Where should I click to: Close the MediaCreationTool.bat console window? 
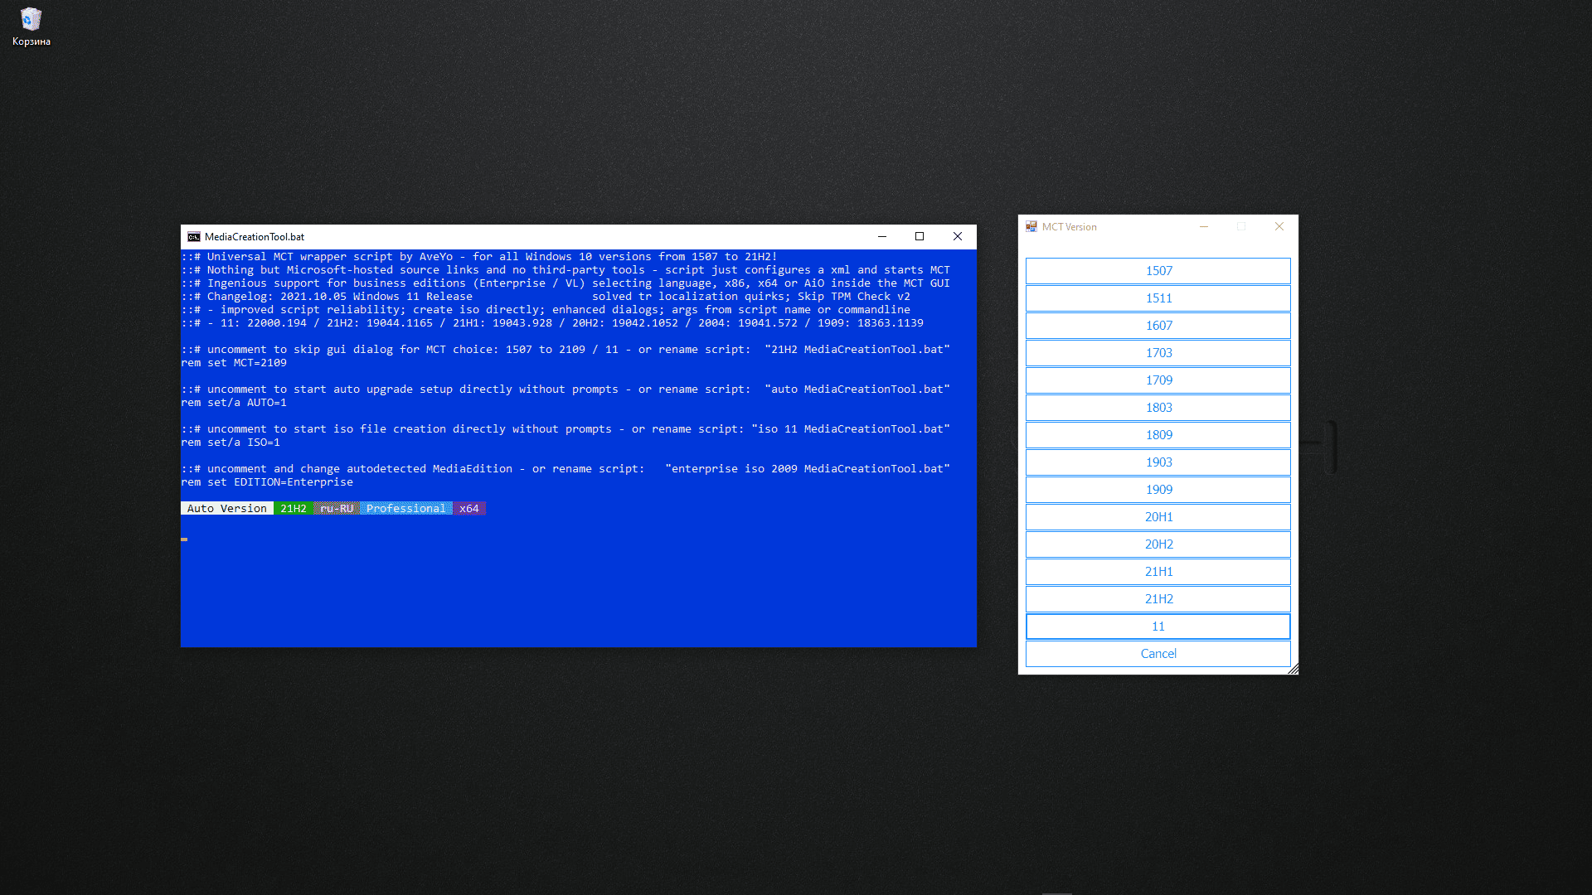958,236
